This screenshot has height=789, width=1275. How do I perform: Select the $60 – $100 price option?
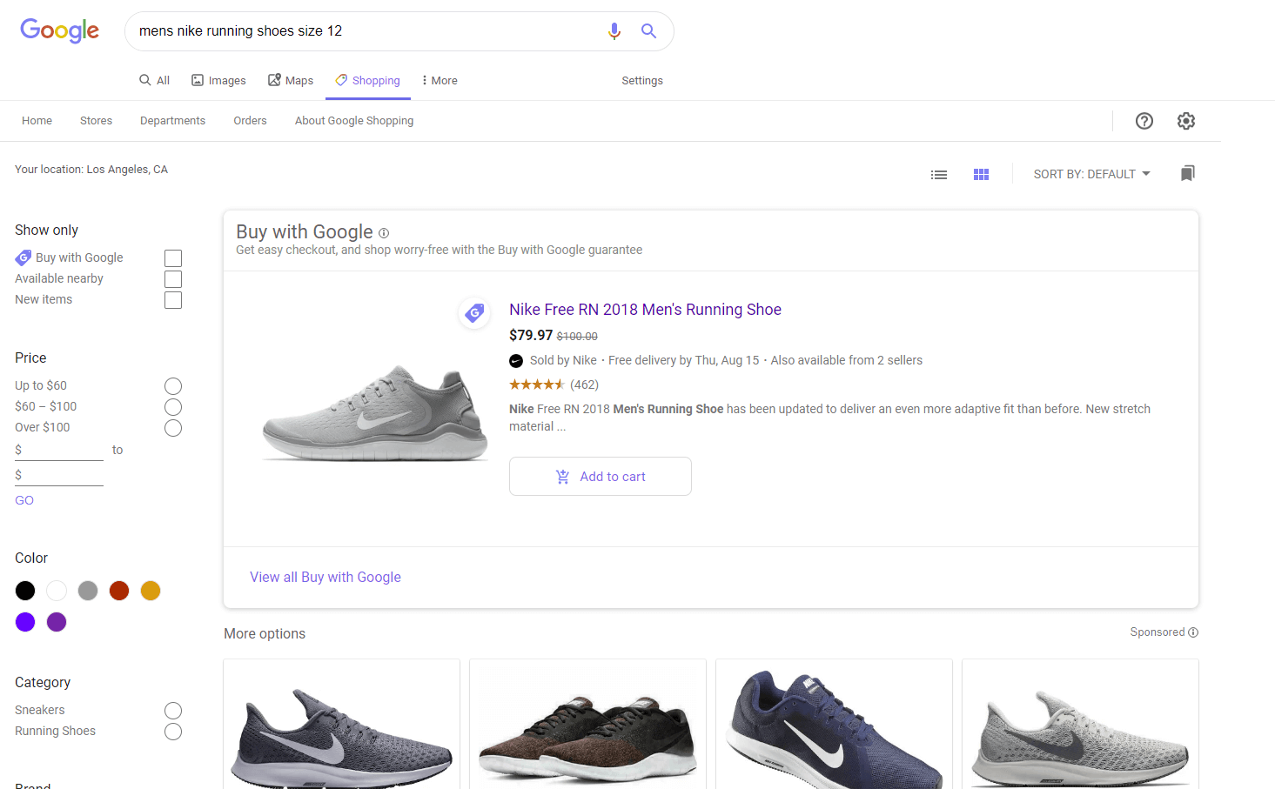(x=173, y=407)
